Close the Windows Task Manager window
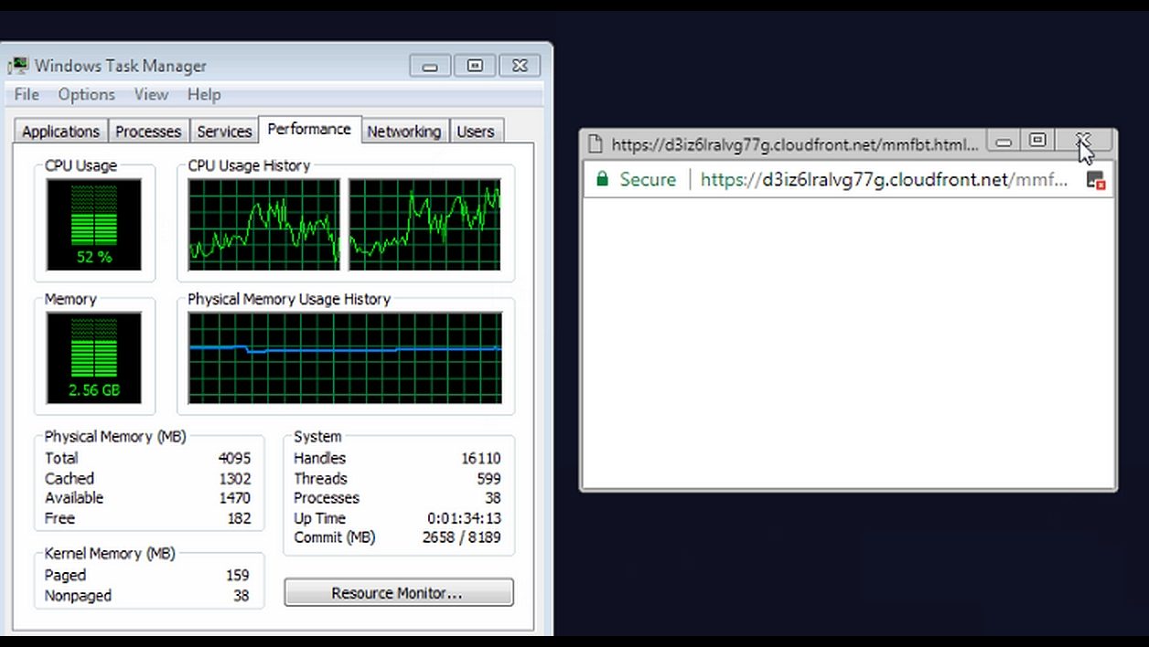Viewport: 1149px width, 647px height. (x=520, y=66)
